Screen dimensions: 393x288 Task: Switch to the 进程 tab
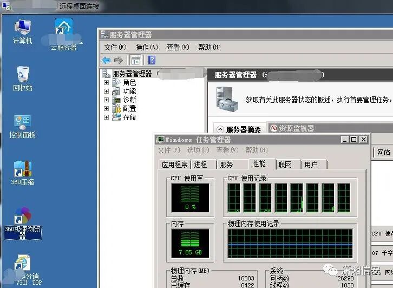(x=200, y=165)
